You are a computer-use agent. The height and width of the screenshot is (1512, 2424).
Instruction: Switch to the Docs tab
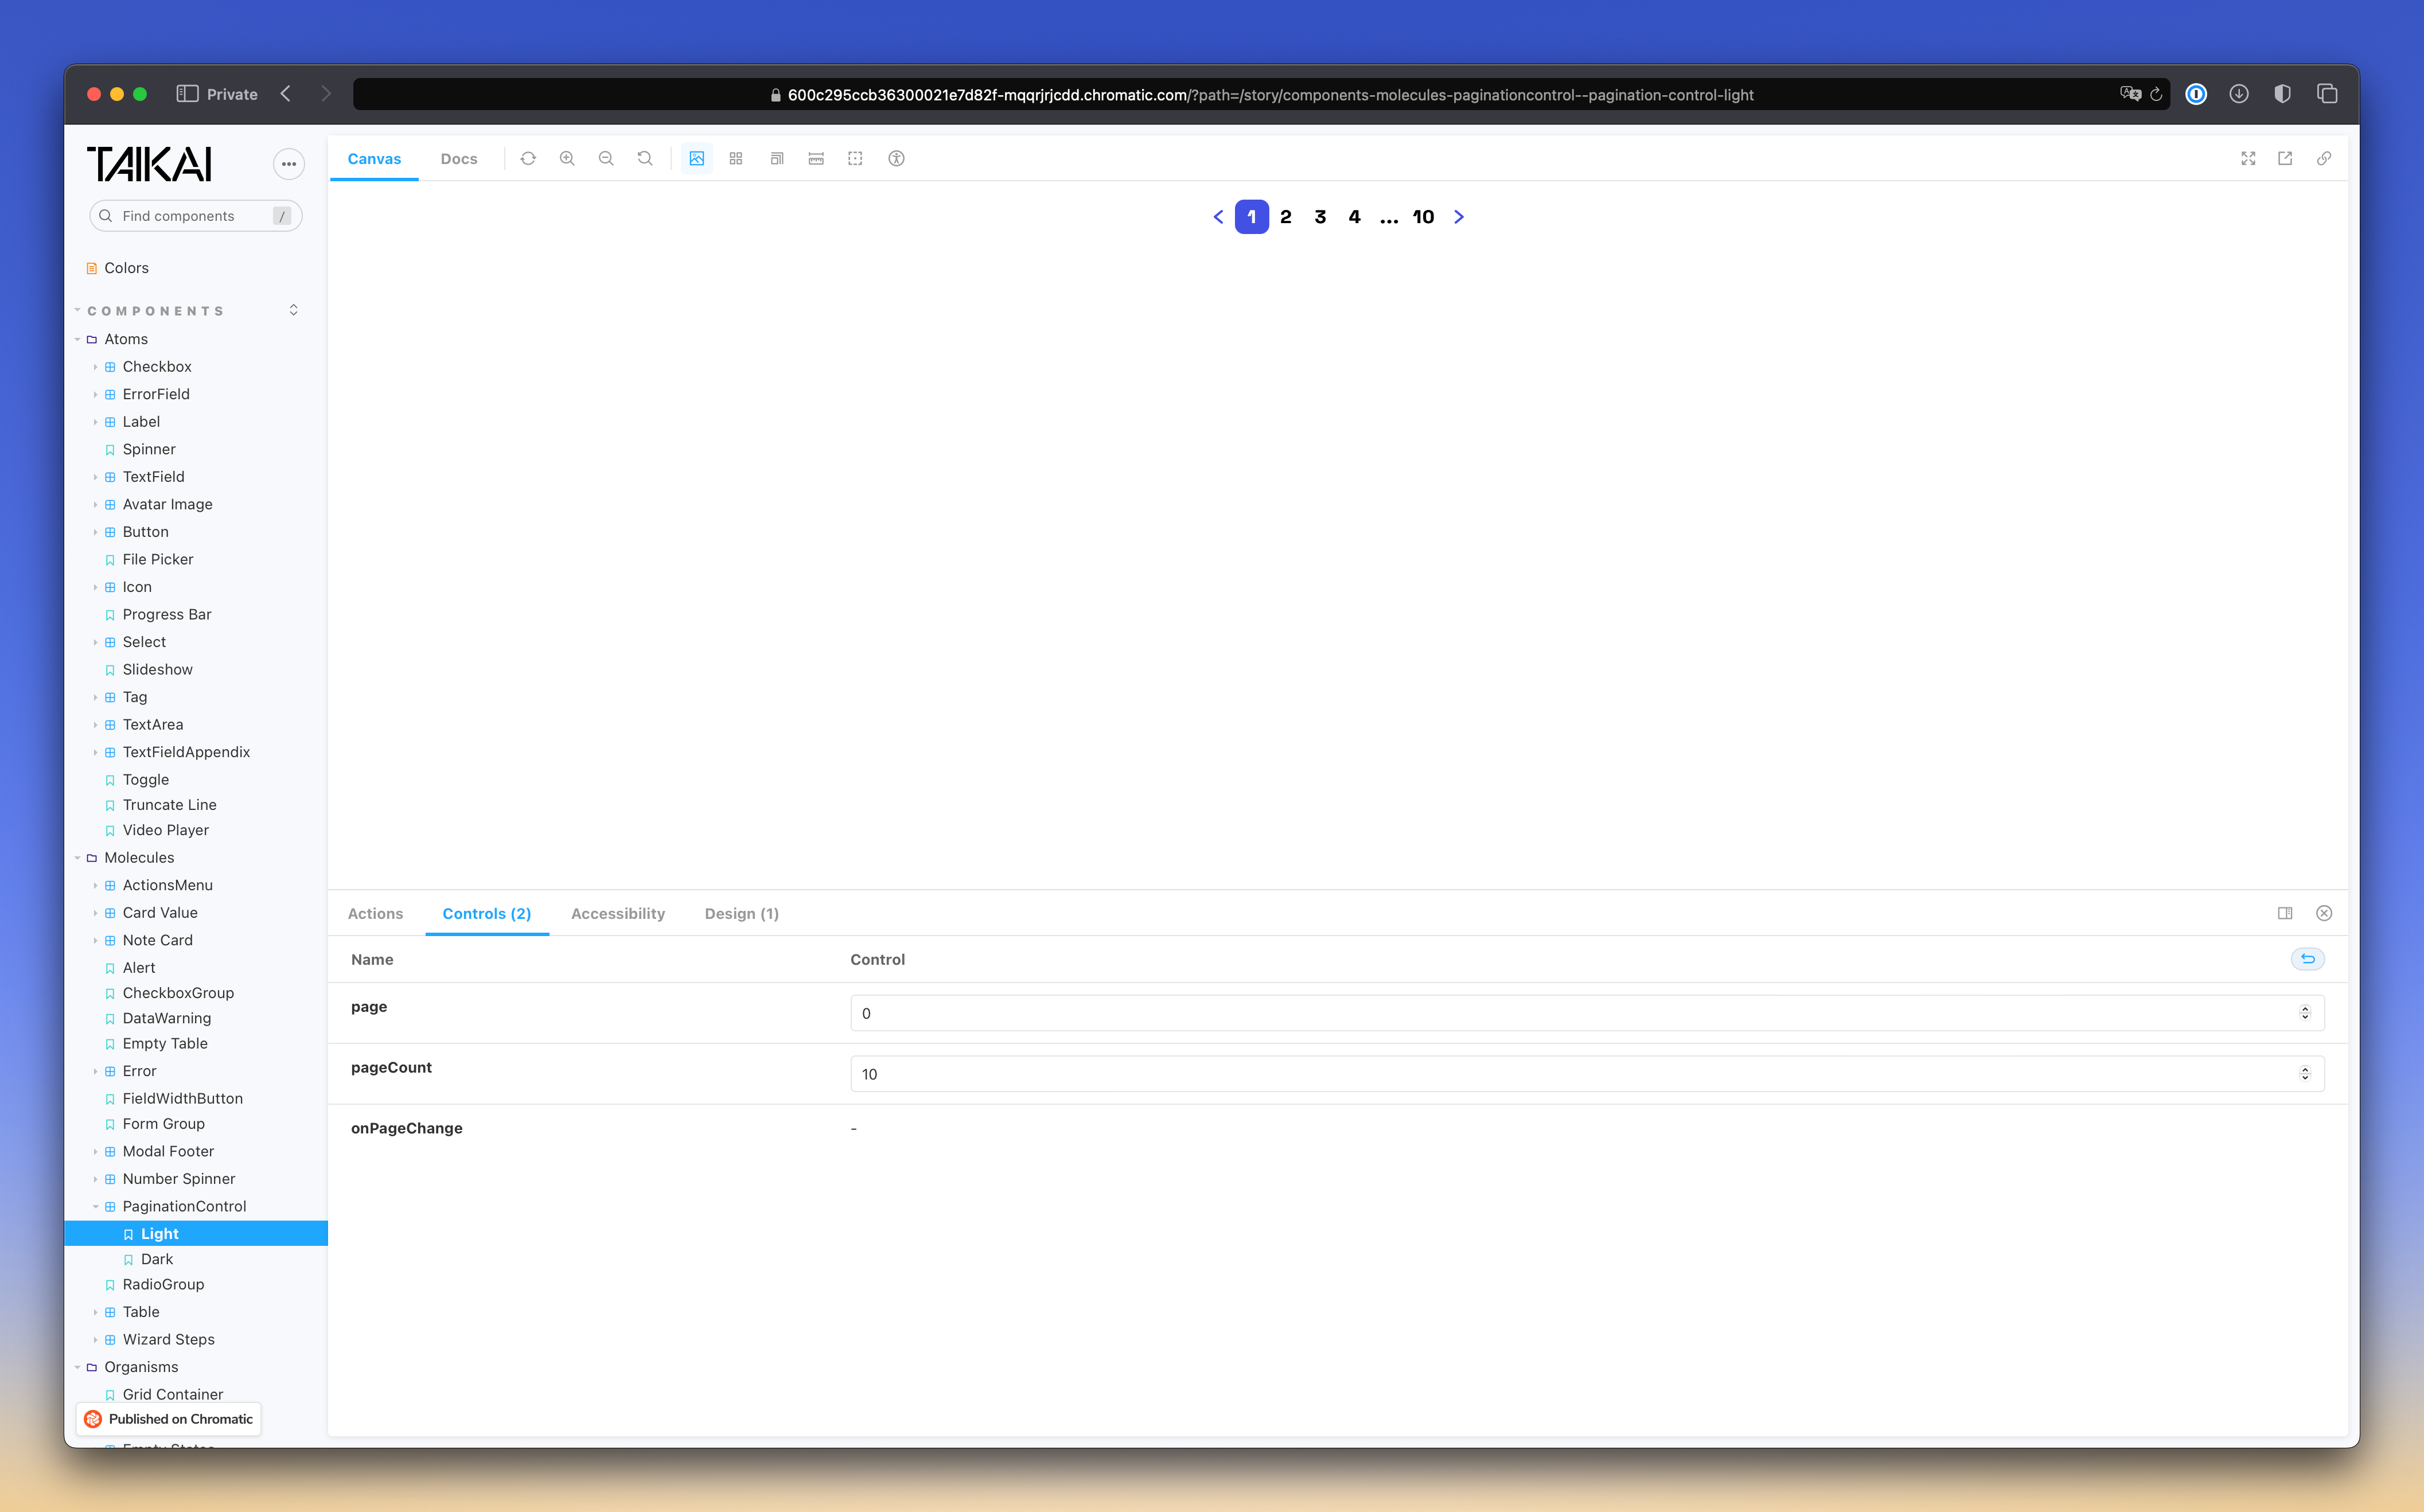458,158
